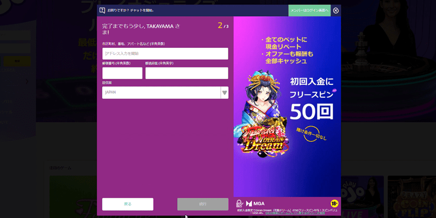This screenshot has width=436, height=218.
Task: Click the step 2/3 indicator
Action: (223, 26)
